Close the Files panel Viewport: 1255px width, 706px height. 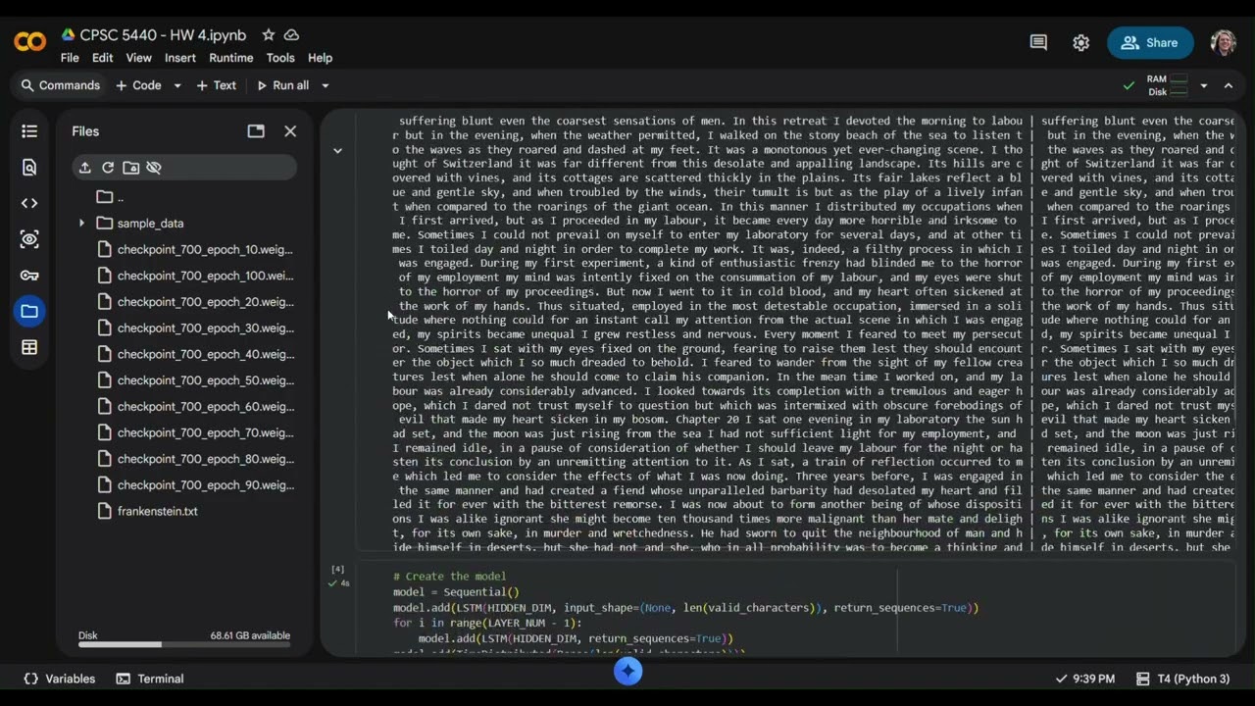(x=290, y=131)
